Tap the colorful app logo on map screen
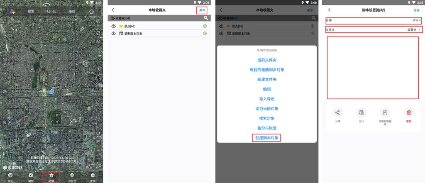Viewport: 425px width, 183px height. (12, 11)
